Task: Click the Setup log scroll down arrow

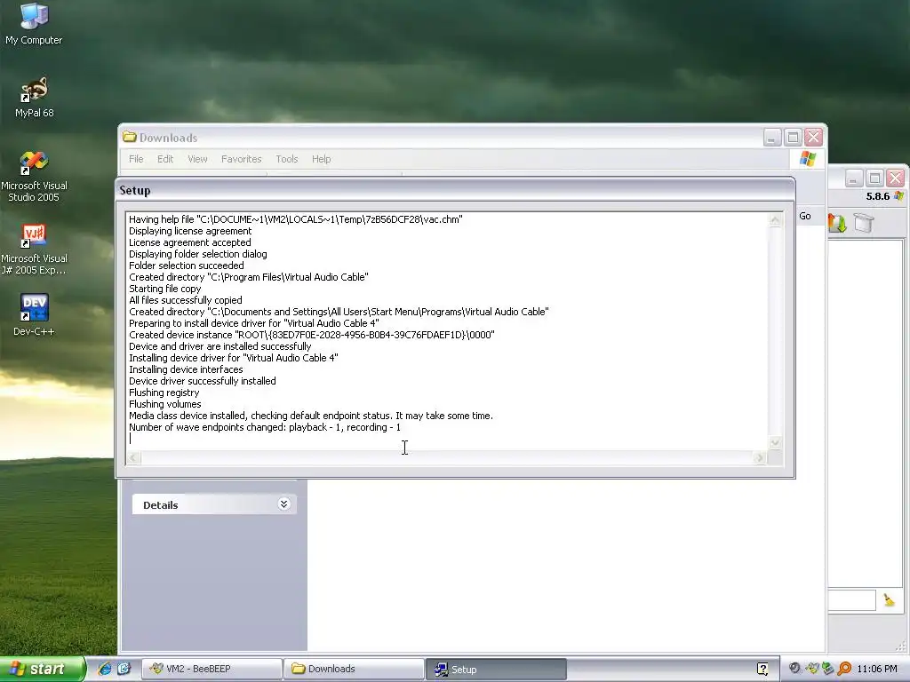Action: (775, 443)
